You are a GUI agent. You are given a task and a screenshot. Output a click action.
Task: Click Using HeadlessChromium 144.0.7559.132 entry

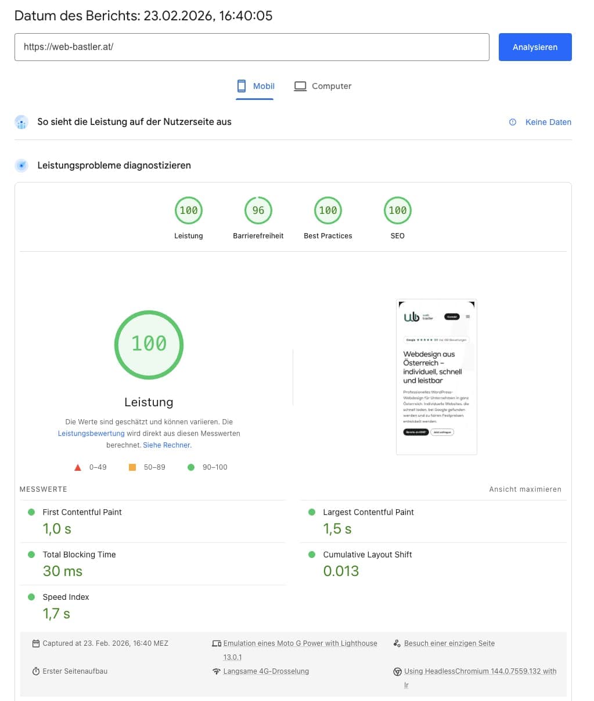pyautogui.click(x=480, y=678)
